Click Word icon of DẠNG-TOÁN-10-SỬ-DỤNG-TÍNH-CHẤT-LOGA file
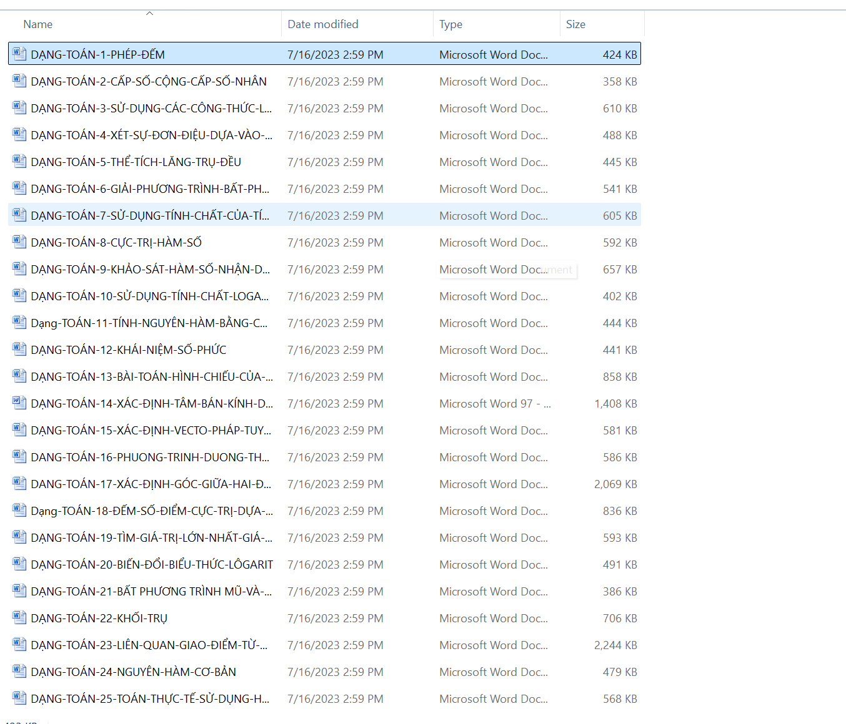This screenshot has width=846, height=724. [x=19, y=295]
